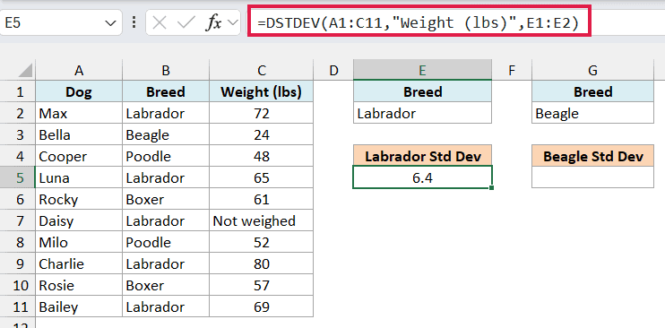Click the Beagle cell in column B

[166, 134]
